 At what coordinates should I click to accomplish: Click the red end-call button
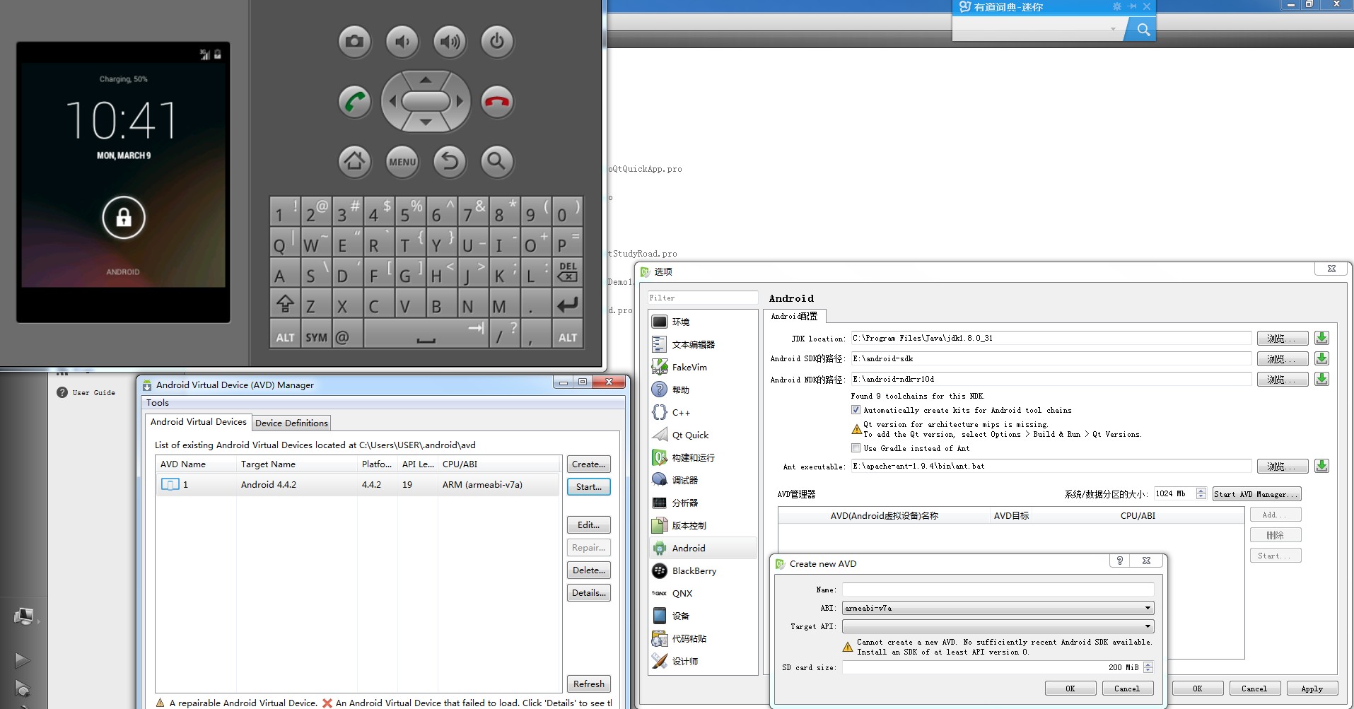pyautogui.click(x=497, y=102)
